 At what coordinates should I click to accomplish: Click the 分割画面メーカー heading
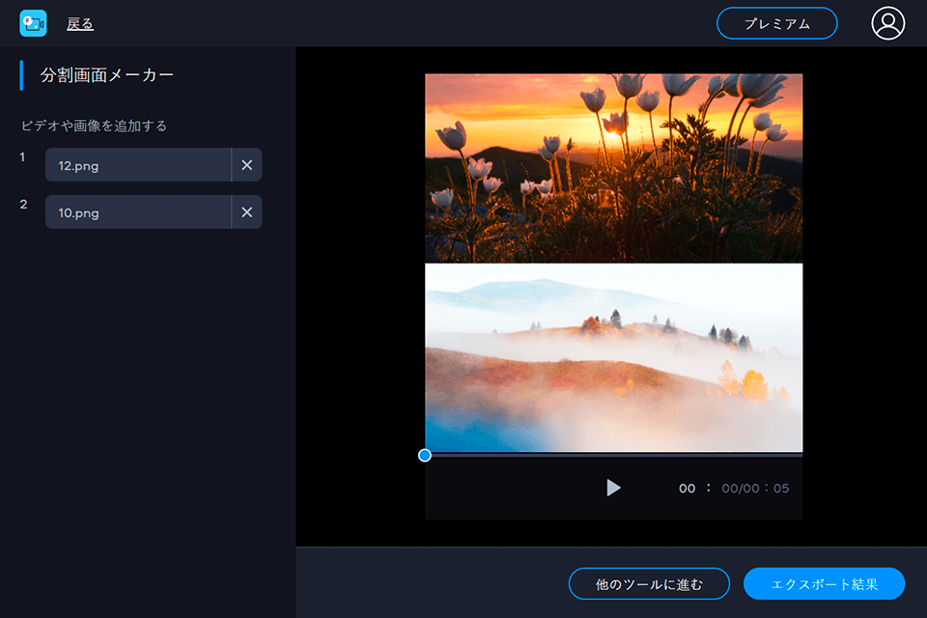[107, 75]
